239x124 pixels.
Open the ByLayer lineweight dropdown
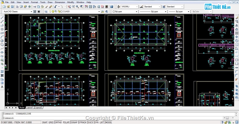click(179, 12)
